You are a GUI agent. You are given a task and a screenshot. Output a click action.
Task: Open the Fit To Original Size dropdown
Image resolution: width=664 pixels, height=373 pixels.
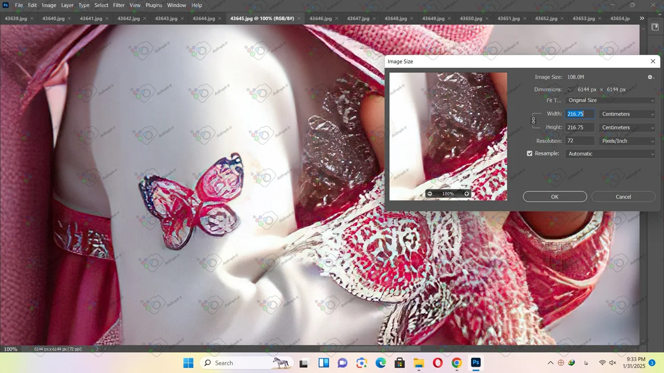tap(611, 101)
